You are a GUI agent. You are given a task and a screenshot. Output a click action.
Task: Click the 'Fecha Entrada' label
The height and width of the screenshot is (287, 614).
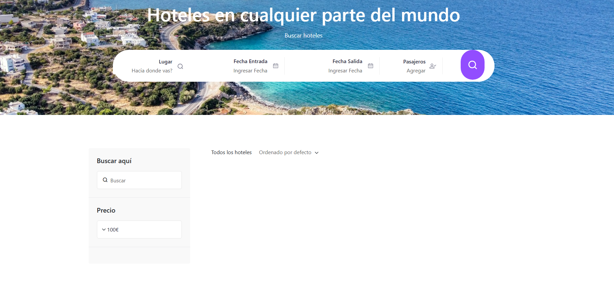(x=250, y=61)
